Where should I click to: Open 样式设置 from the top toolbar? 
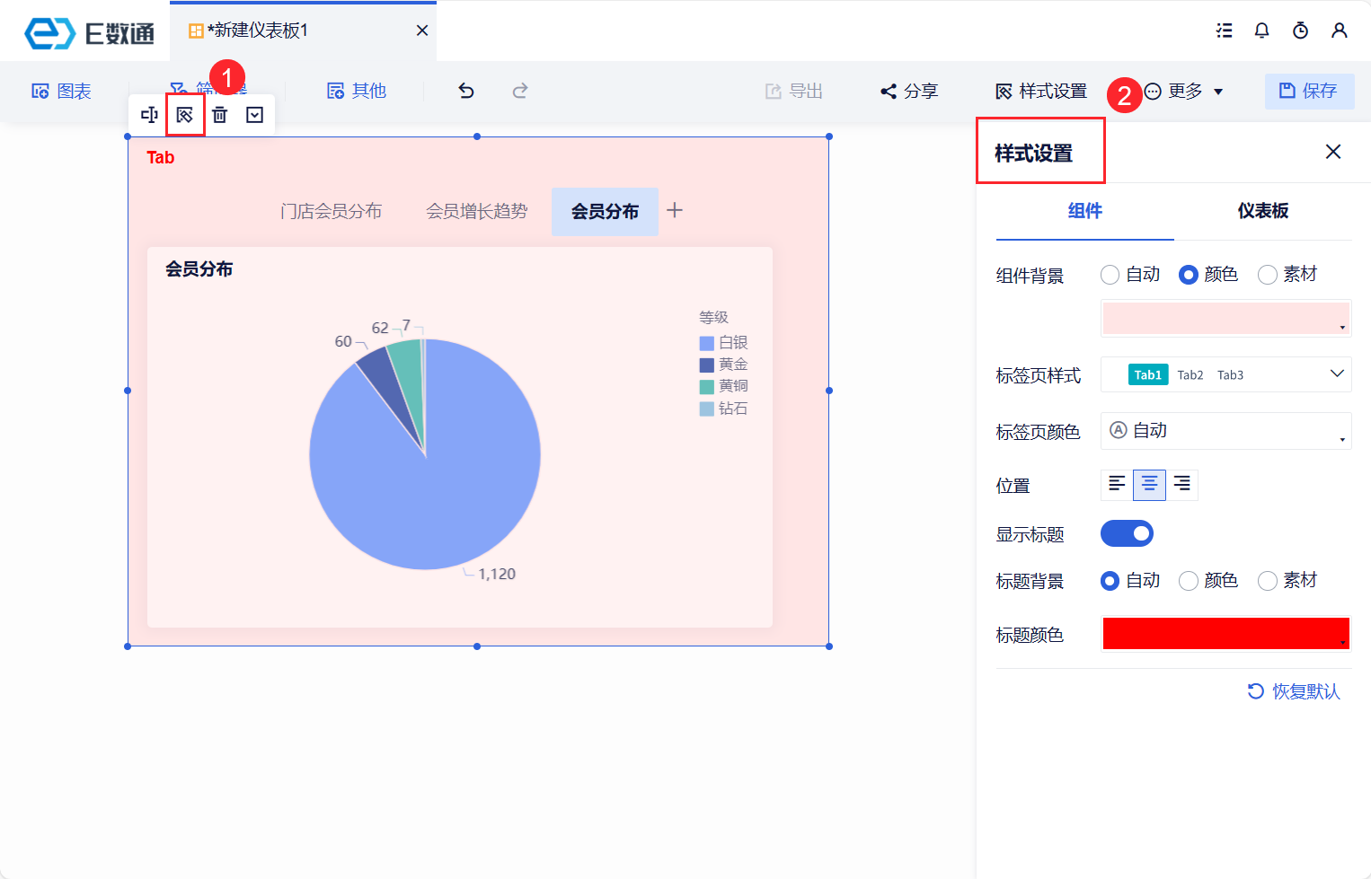tap(1041, 91)
